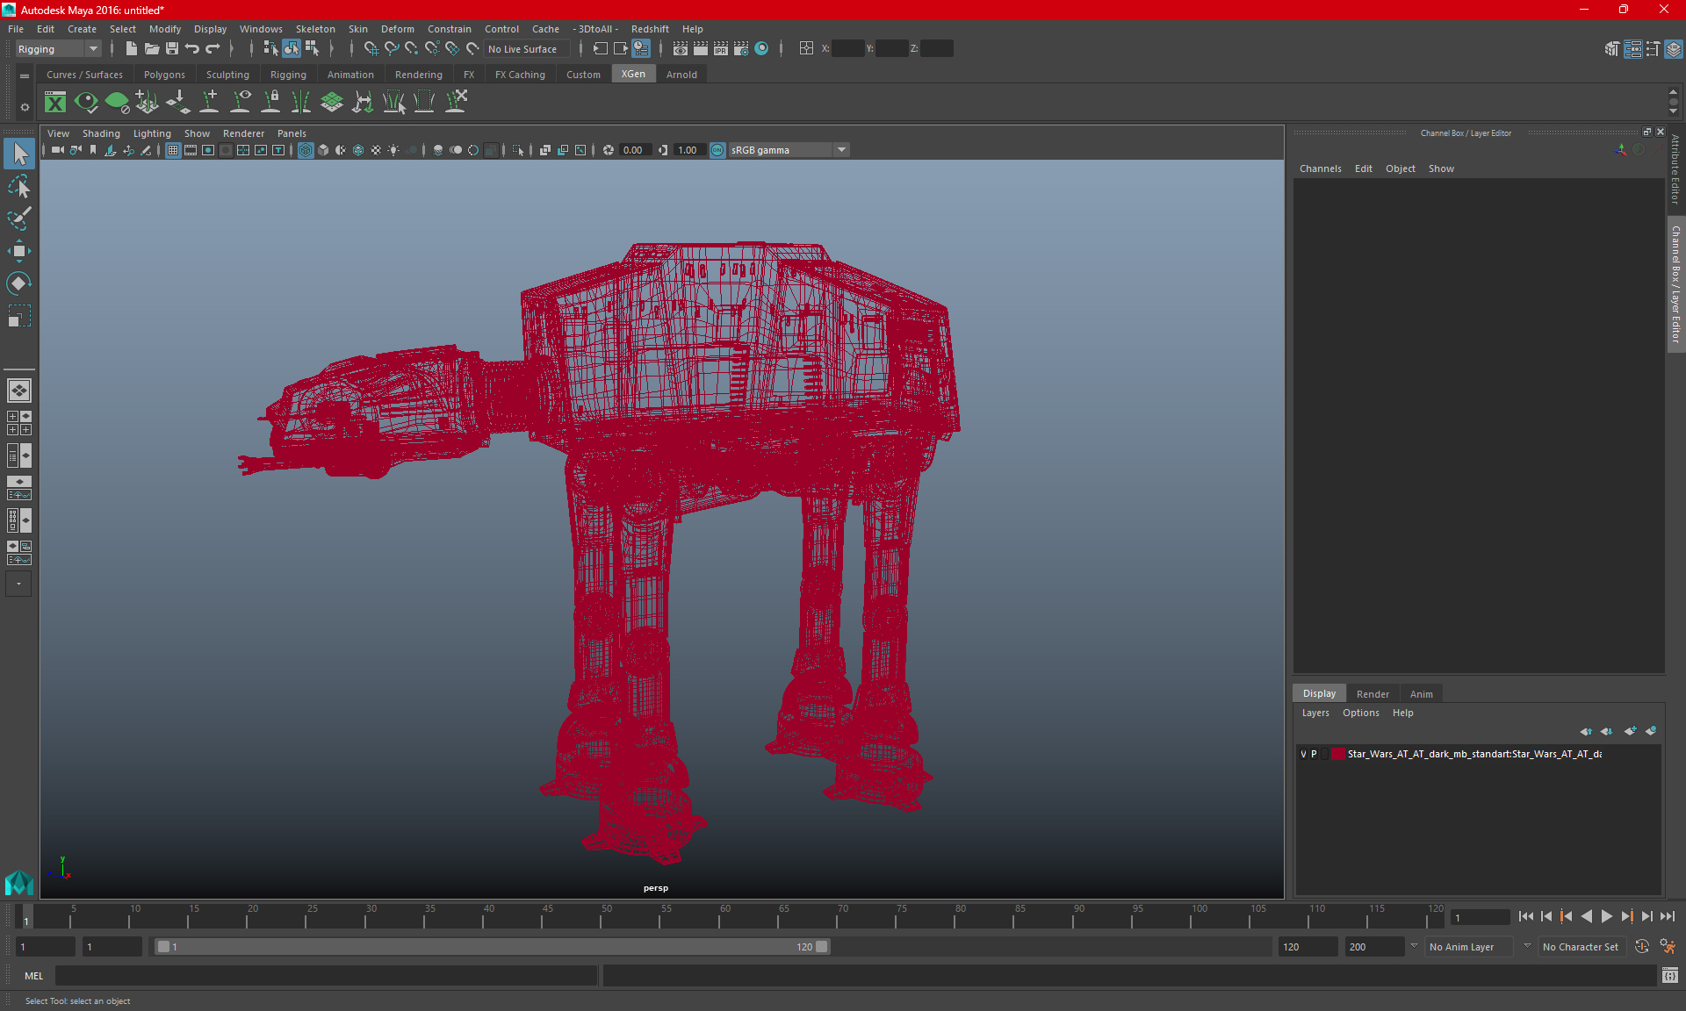Toggle the viewport grid button
The height and width of the screenshot is (1011, 1686).
coord(173,150)
